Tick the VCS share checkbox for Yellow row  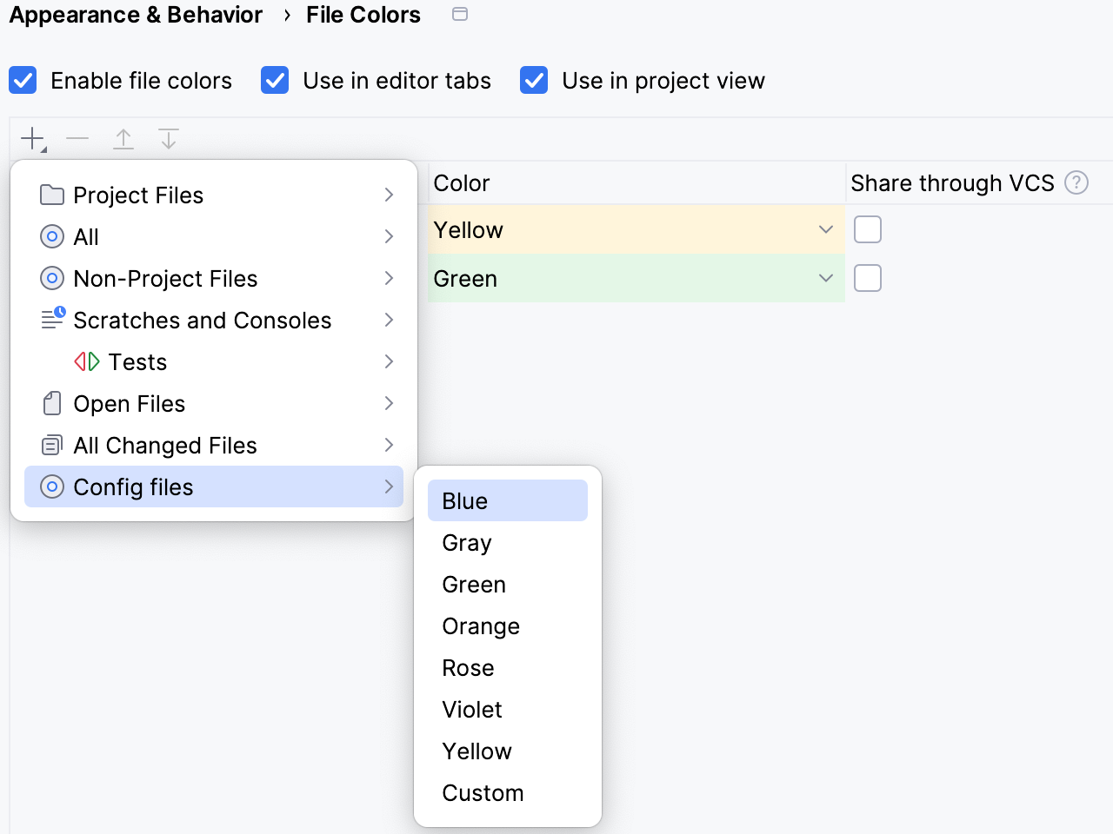point(868,229)
